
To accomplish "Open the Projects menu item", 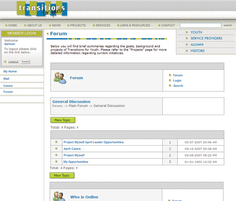I will [77, 26].
